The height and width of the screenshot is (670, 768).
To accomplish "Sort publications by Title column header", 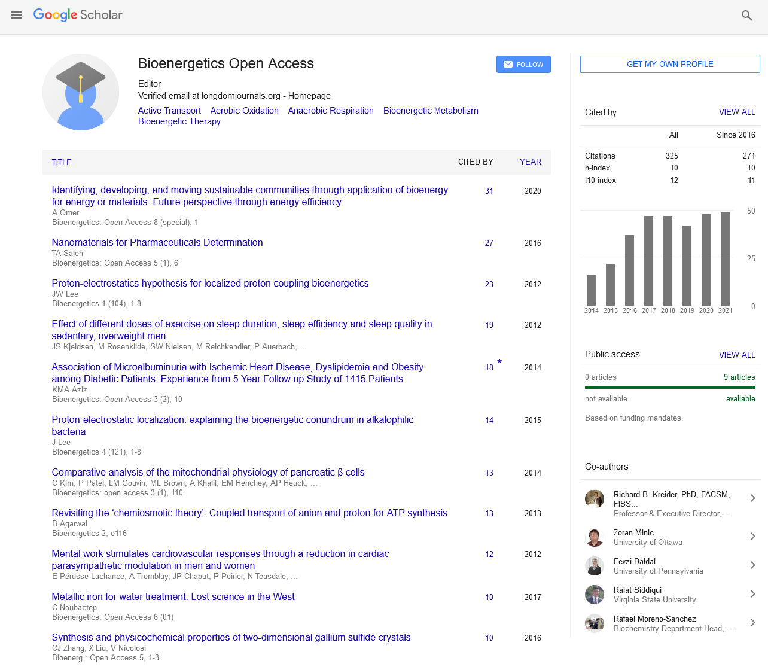I will coord(62,162).
